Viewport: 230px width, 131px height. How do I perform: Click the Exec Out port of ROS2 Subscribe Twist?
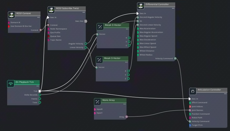coord(85,21)
